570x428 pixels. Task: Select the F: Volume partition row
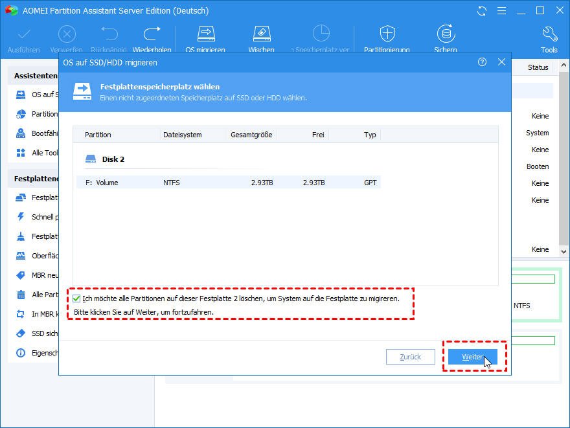[229, 183]
